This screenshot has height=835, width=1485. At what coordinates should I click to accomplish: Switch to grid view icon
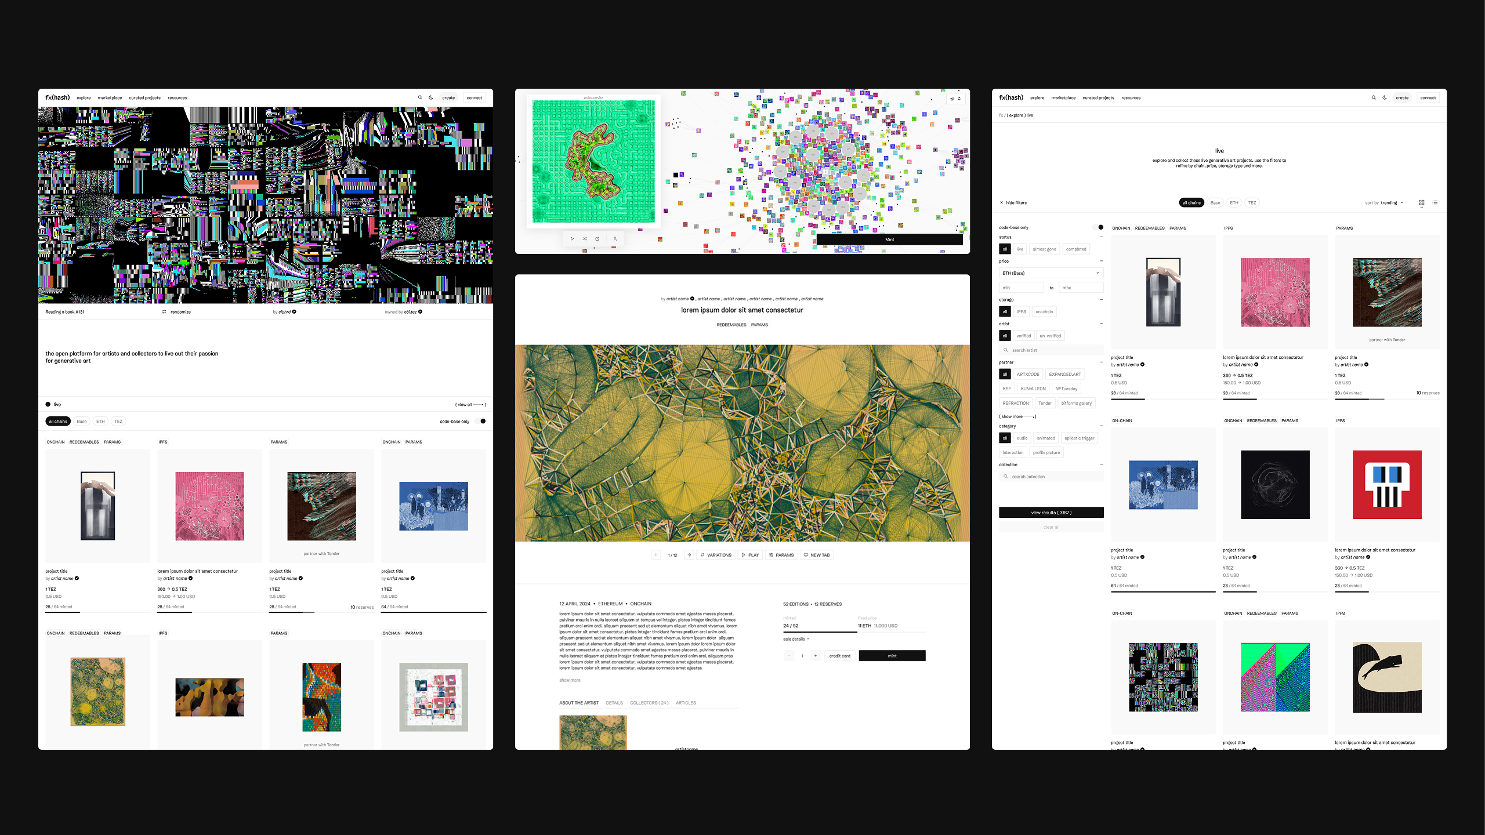pyautogui.click(x=1422, y=202)
